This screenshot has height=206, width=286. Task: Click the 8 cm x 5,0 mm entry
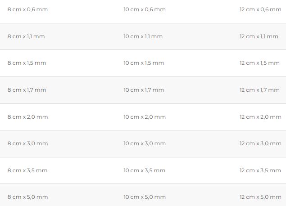27,197
